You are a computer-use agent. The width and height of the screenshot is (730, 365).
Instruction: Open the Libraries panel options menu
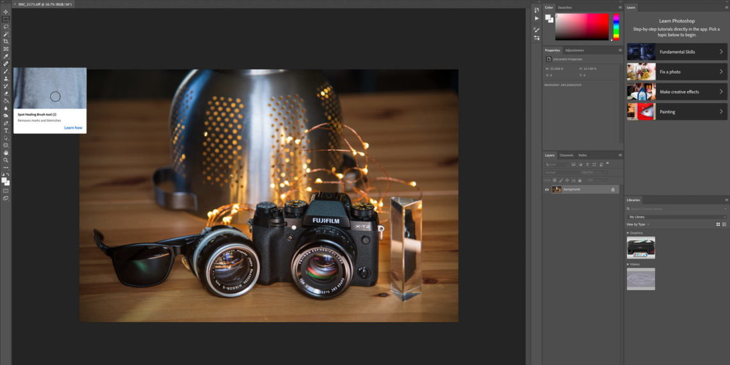(x=726, y=200)
